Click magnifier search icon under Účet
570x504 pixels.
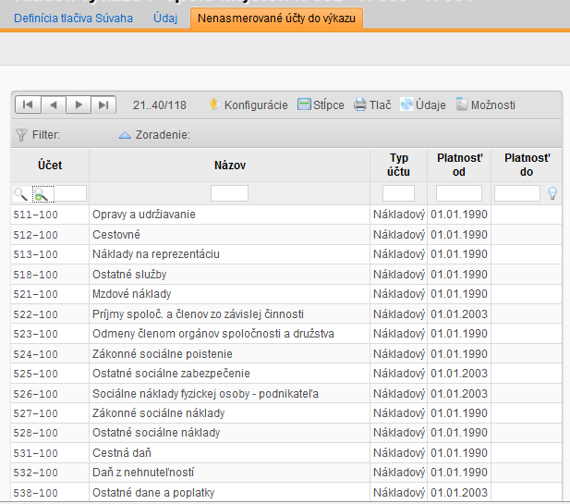[x=20, y=193]
